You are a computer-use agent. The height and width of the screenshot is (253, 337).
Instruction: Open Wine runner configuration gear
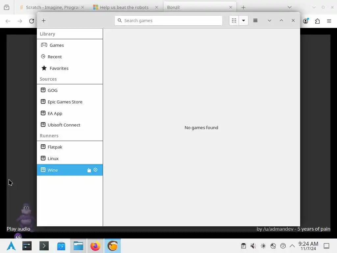(95, 170)
